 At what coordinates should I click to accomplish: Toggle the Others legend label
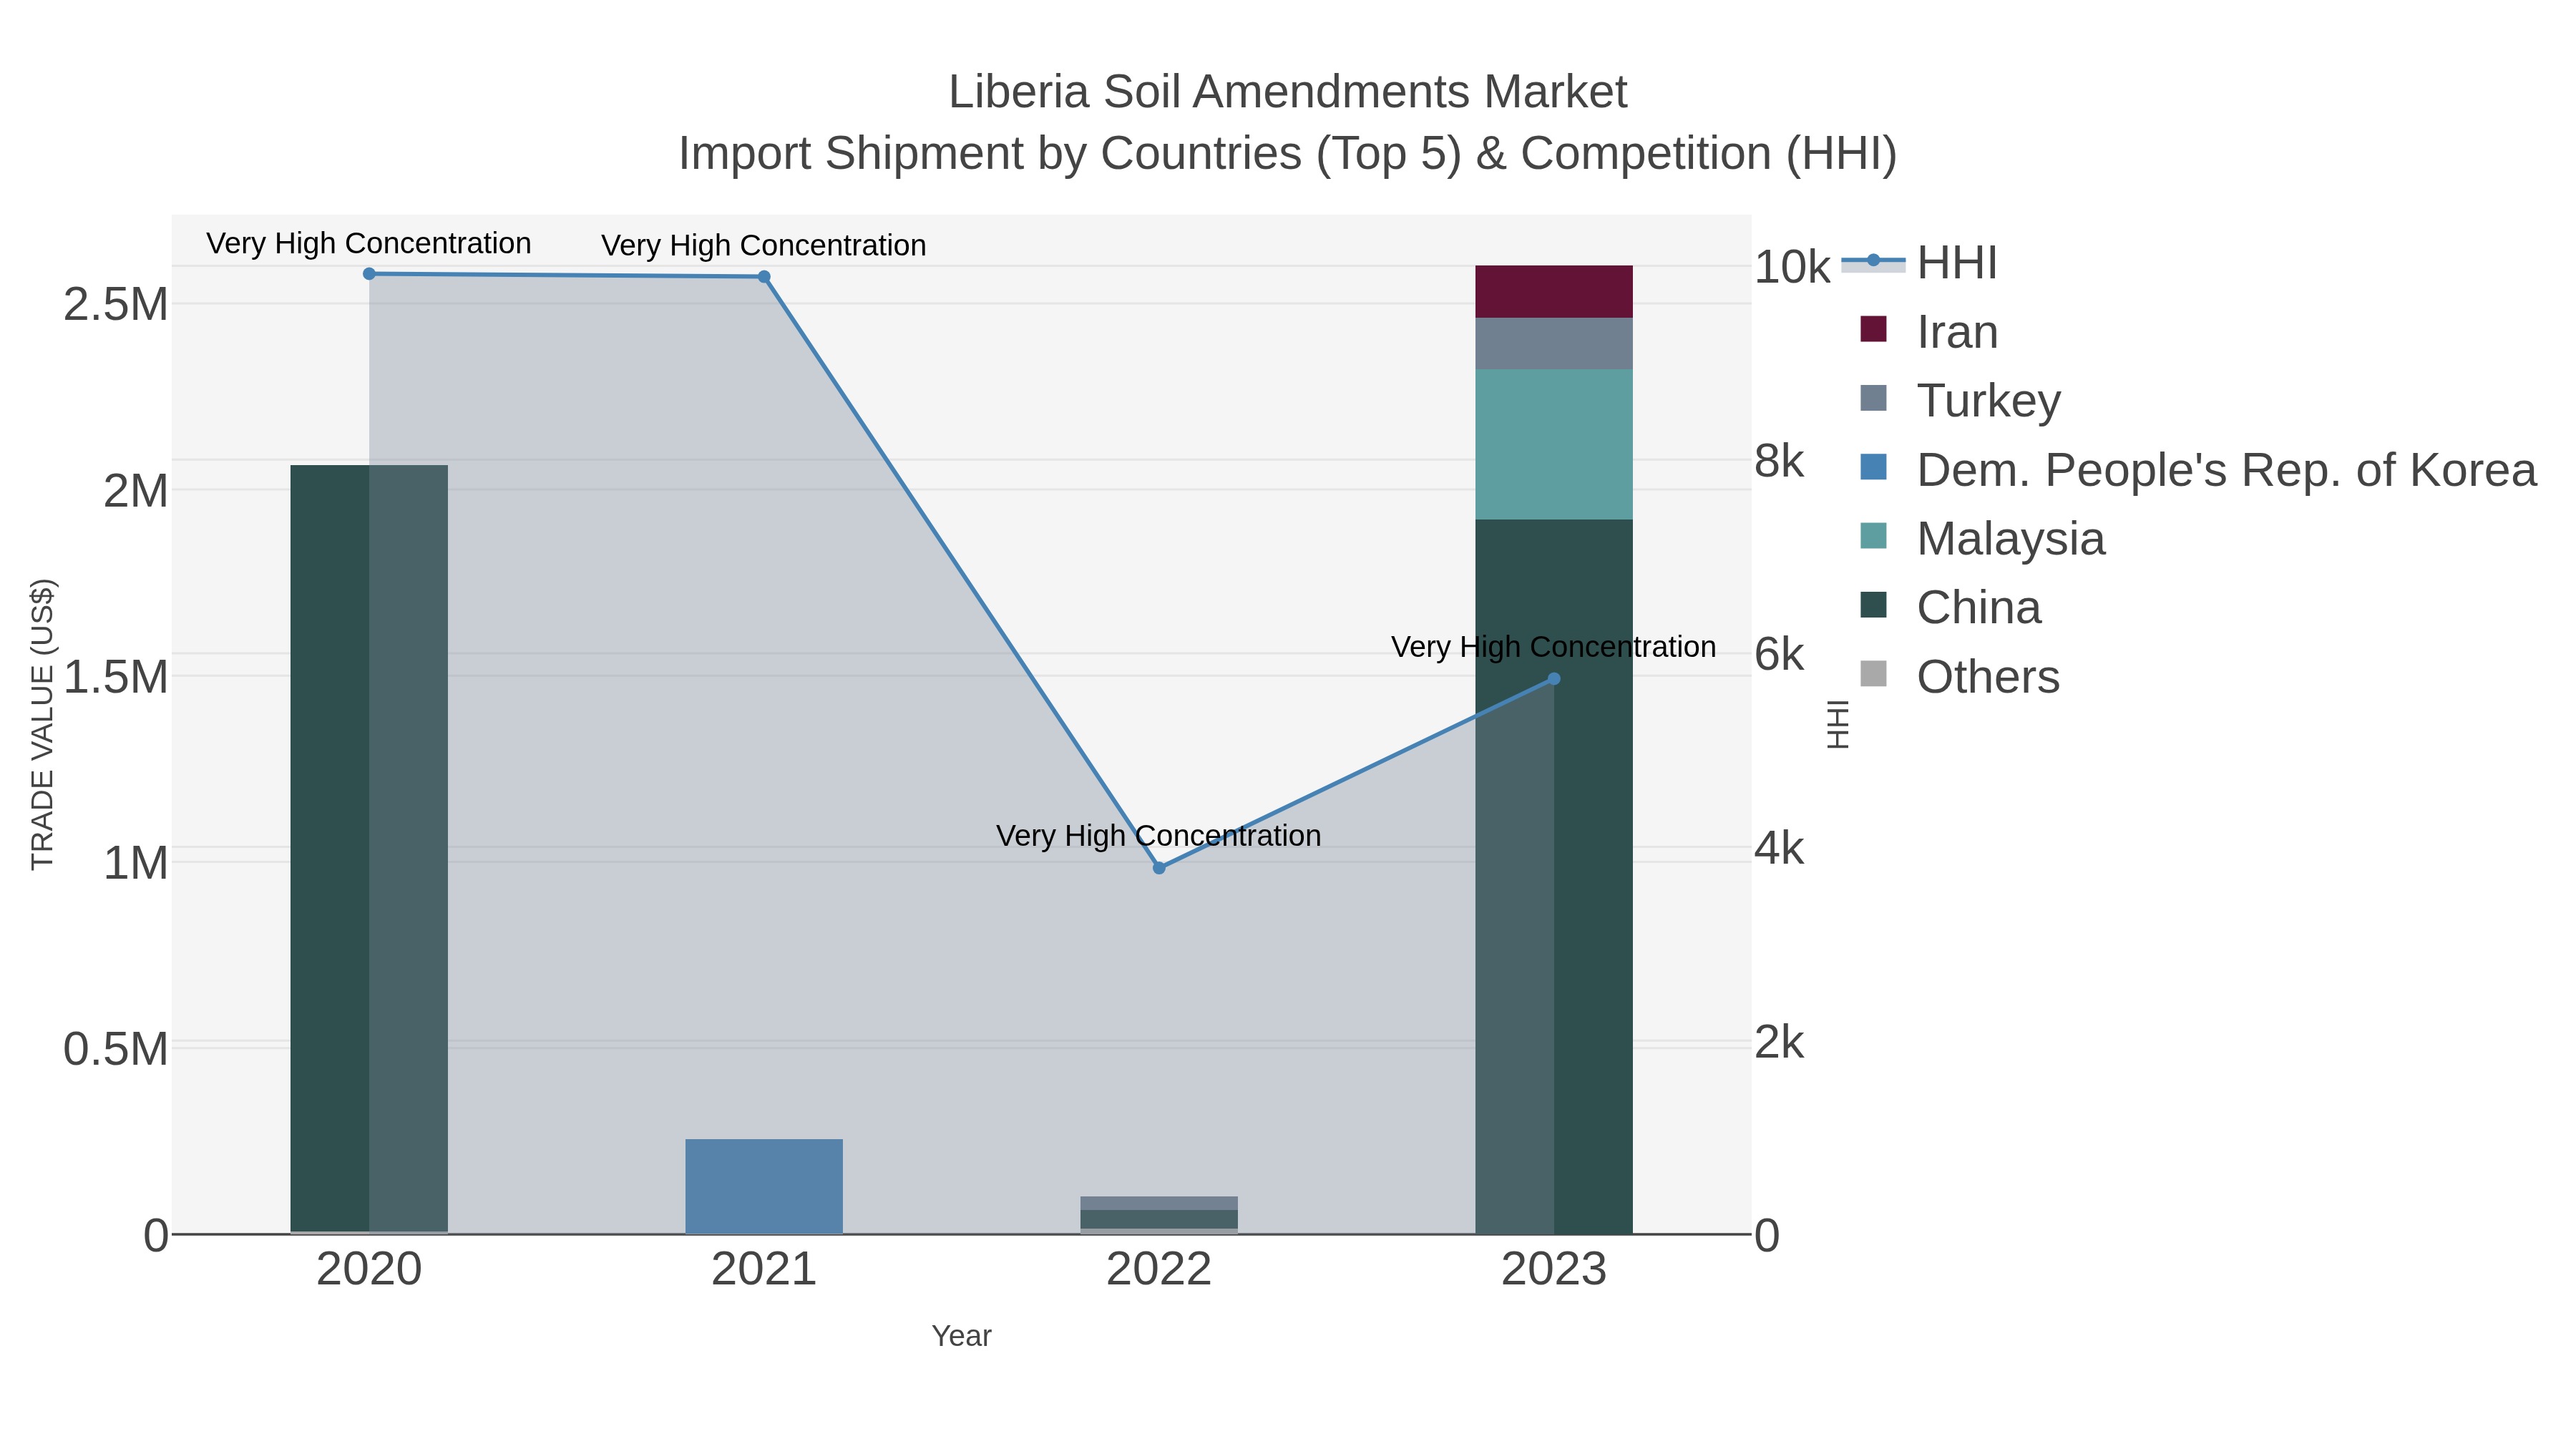pyautogui.click(x=1988, y=677)
